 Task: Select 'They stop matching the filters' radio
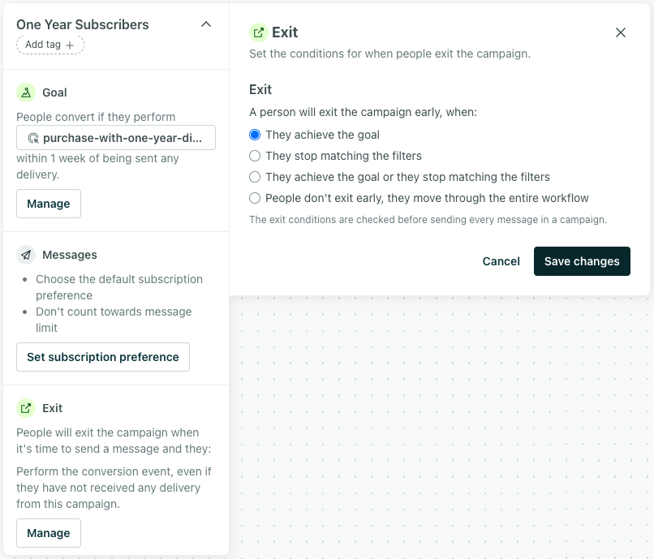[x=255, y=156]
